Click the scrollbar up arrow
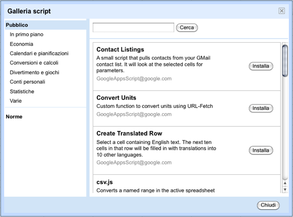This screenshot has width=293, height=217. tap(285, 183)
